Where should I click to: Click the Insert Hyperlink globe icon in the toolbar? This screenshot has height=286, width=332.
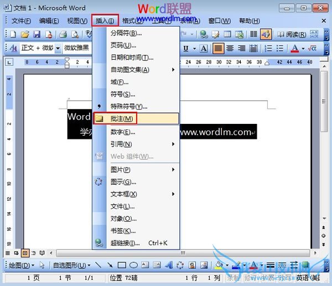[204, 34]
